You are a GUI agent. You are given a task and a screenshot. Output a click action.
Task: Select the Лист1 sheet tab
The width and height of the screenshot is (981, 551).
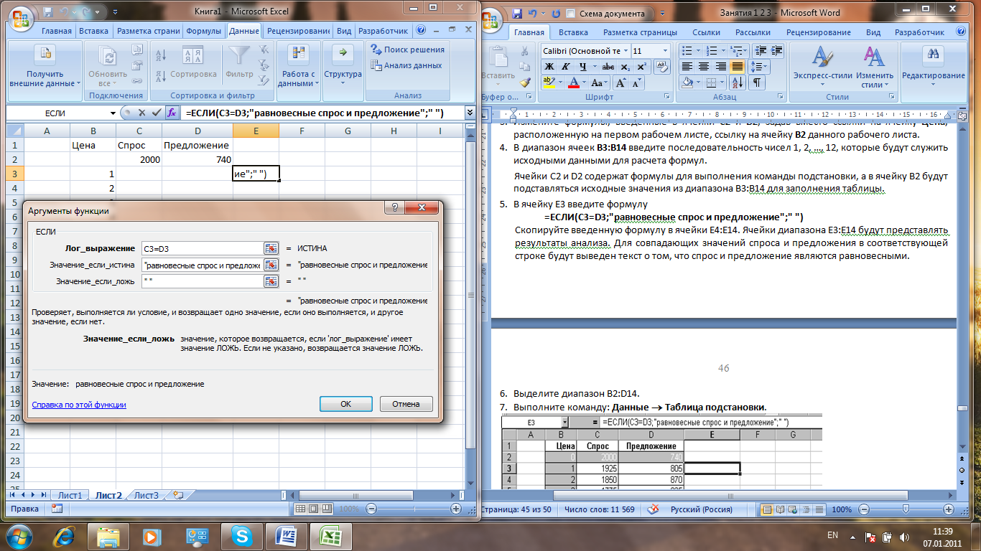click(x=70, y=495)
